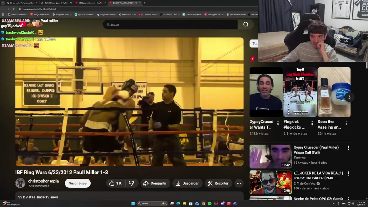Open FIFA 23 Card creator bookmark

pos(193,14)
